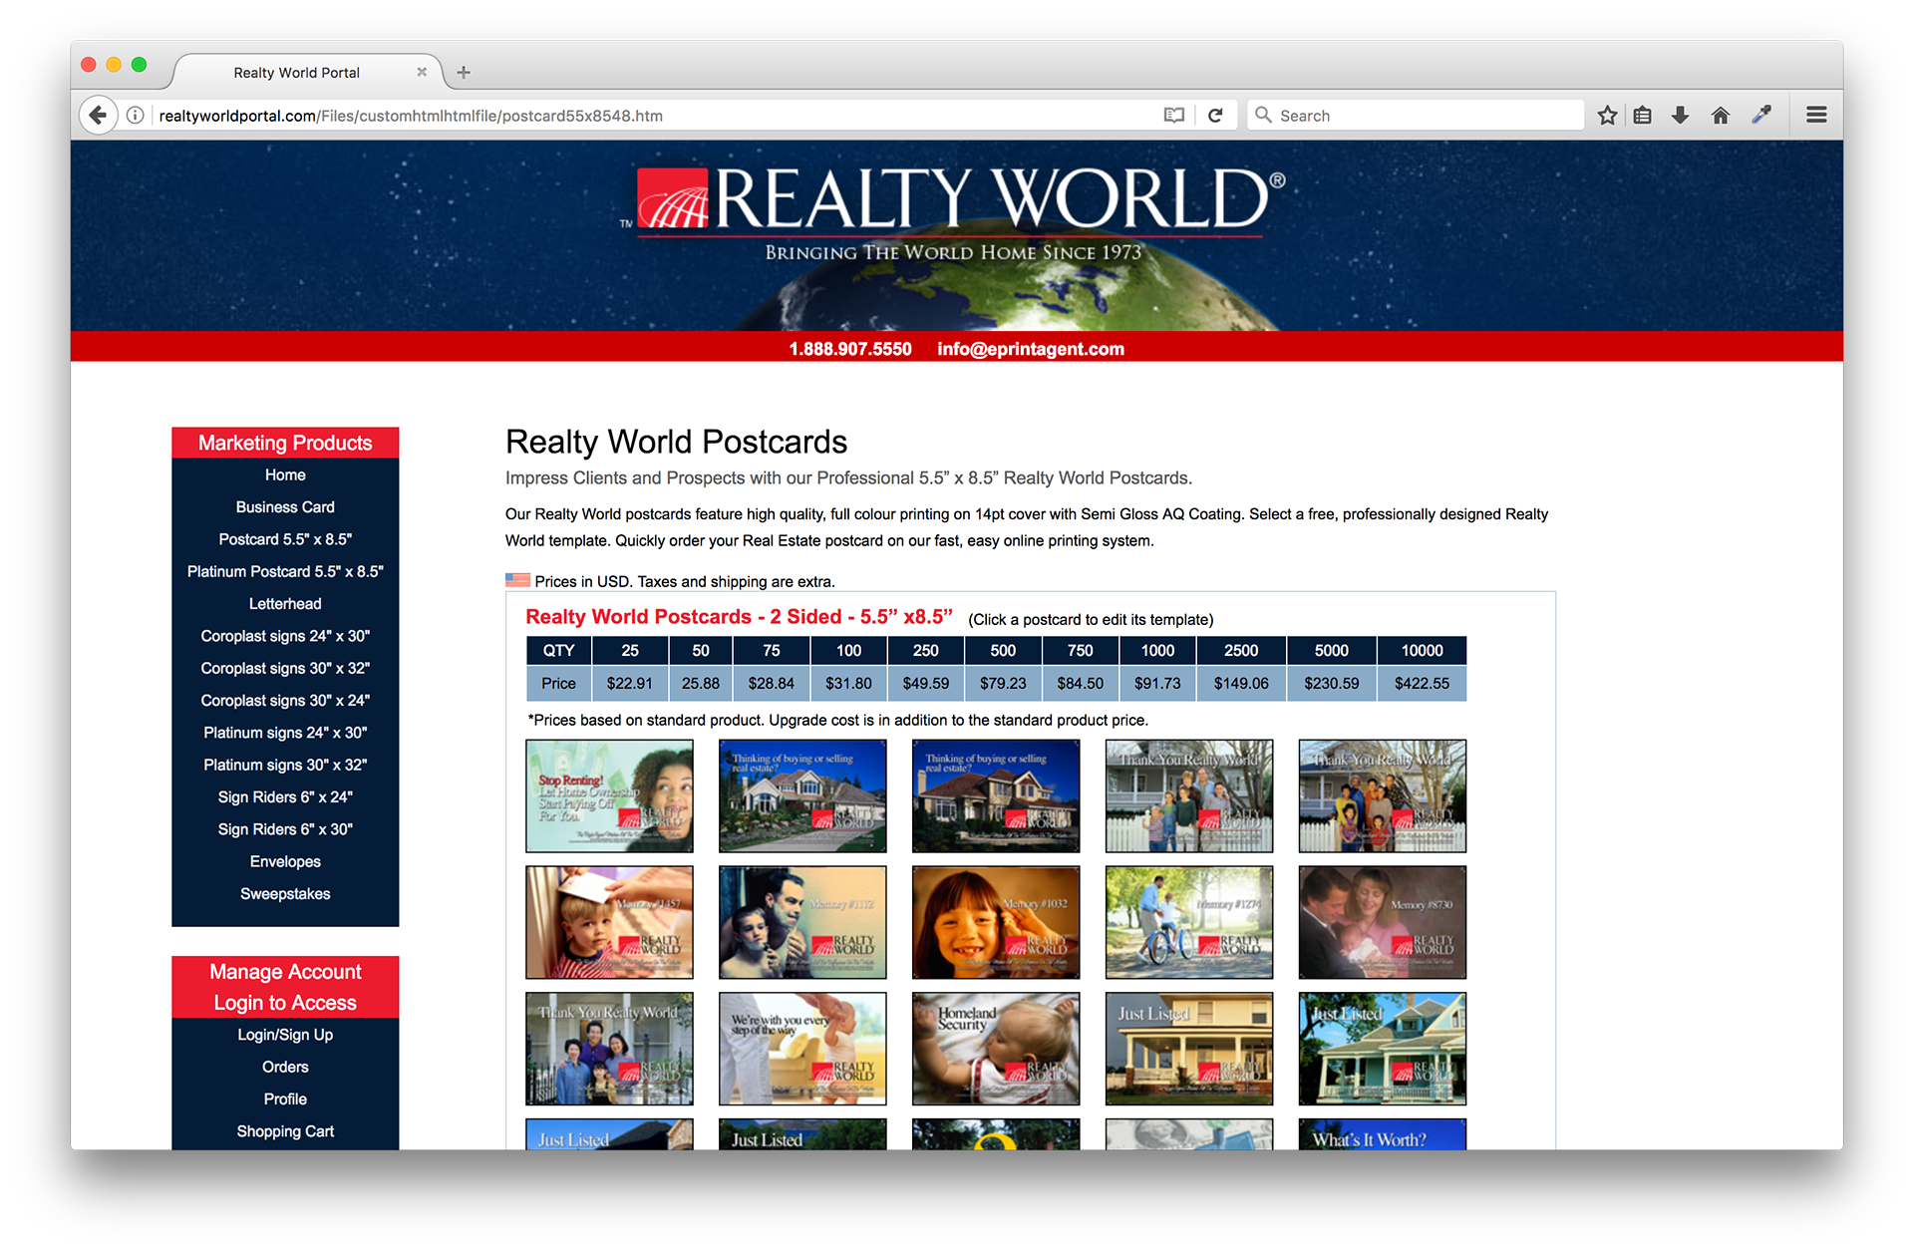Viewport: 1914px width, 1251px height.
Task: Open Sweepstakes menu item
Action: 285,894
